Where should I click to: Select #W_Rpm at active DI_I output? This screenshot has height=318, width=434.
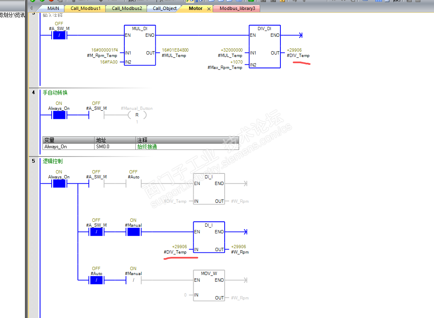coord(240,252)
